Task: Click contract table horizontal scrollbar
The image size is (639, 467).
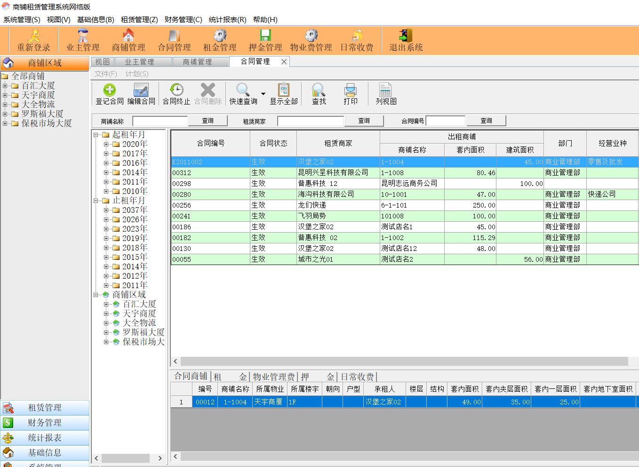Action: pos(404,361)
